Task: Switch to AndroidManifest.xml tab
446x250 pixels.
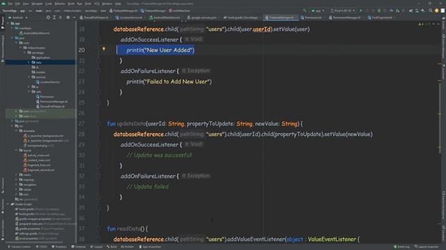Action: (x=167, y=17)
